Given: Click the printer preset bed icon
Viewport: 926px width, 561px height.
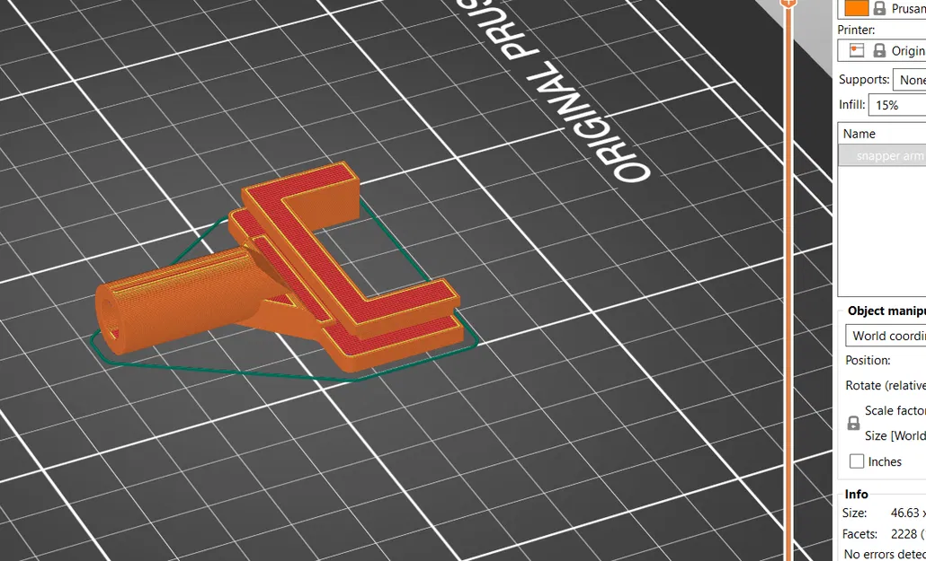Looking at the screenshot, I should (856, 51).
